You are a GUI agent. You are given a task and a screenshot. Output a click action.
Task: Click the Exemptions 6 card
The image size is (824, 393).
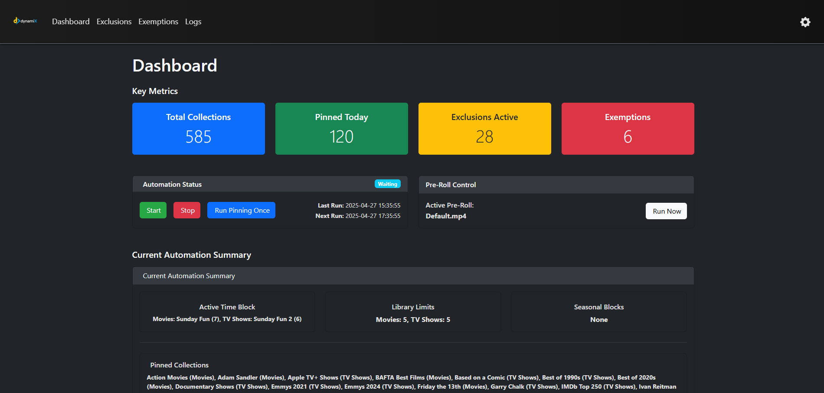[628, 129]
